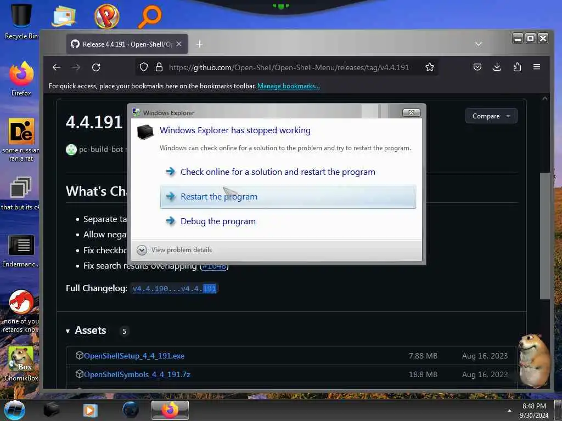Open pc-build-bot profile link
Image resolution: width=562 pixels, height=421 pixels.
[101, 149]
